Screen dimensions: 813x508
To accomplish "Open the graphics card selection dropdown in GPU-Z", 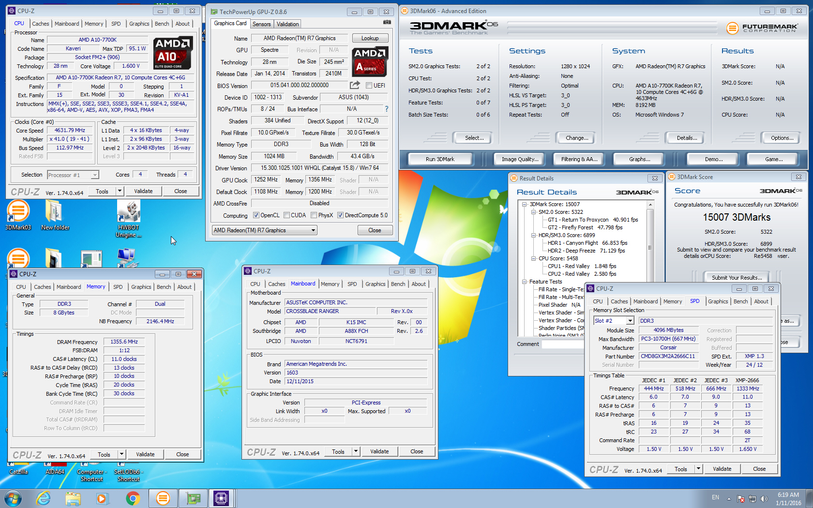I will [264, 230].
